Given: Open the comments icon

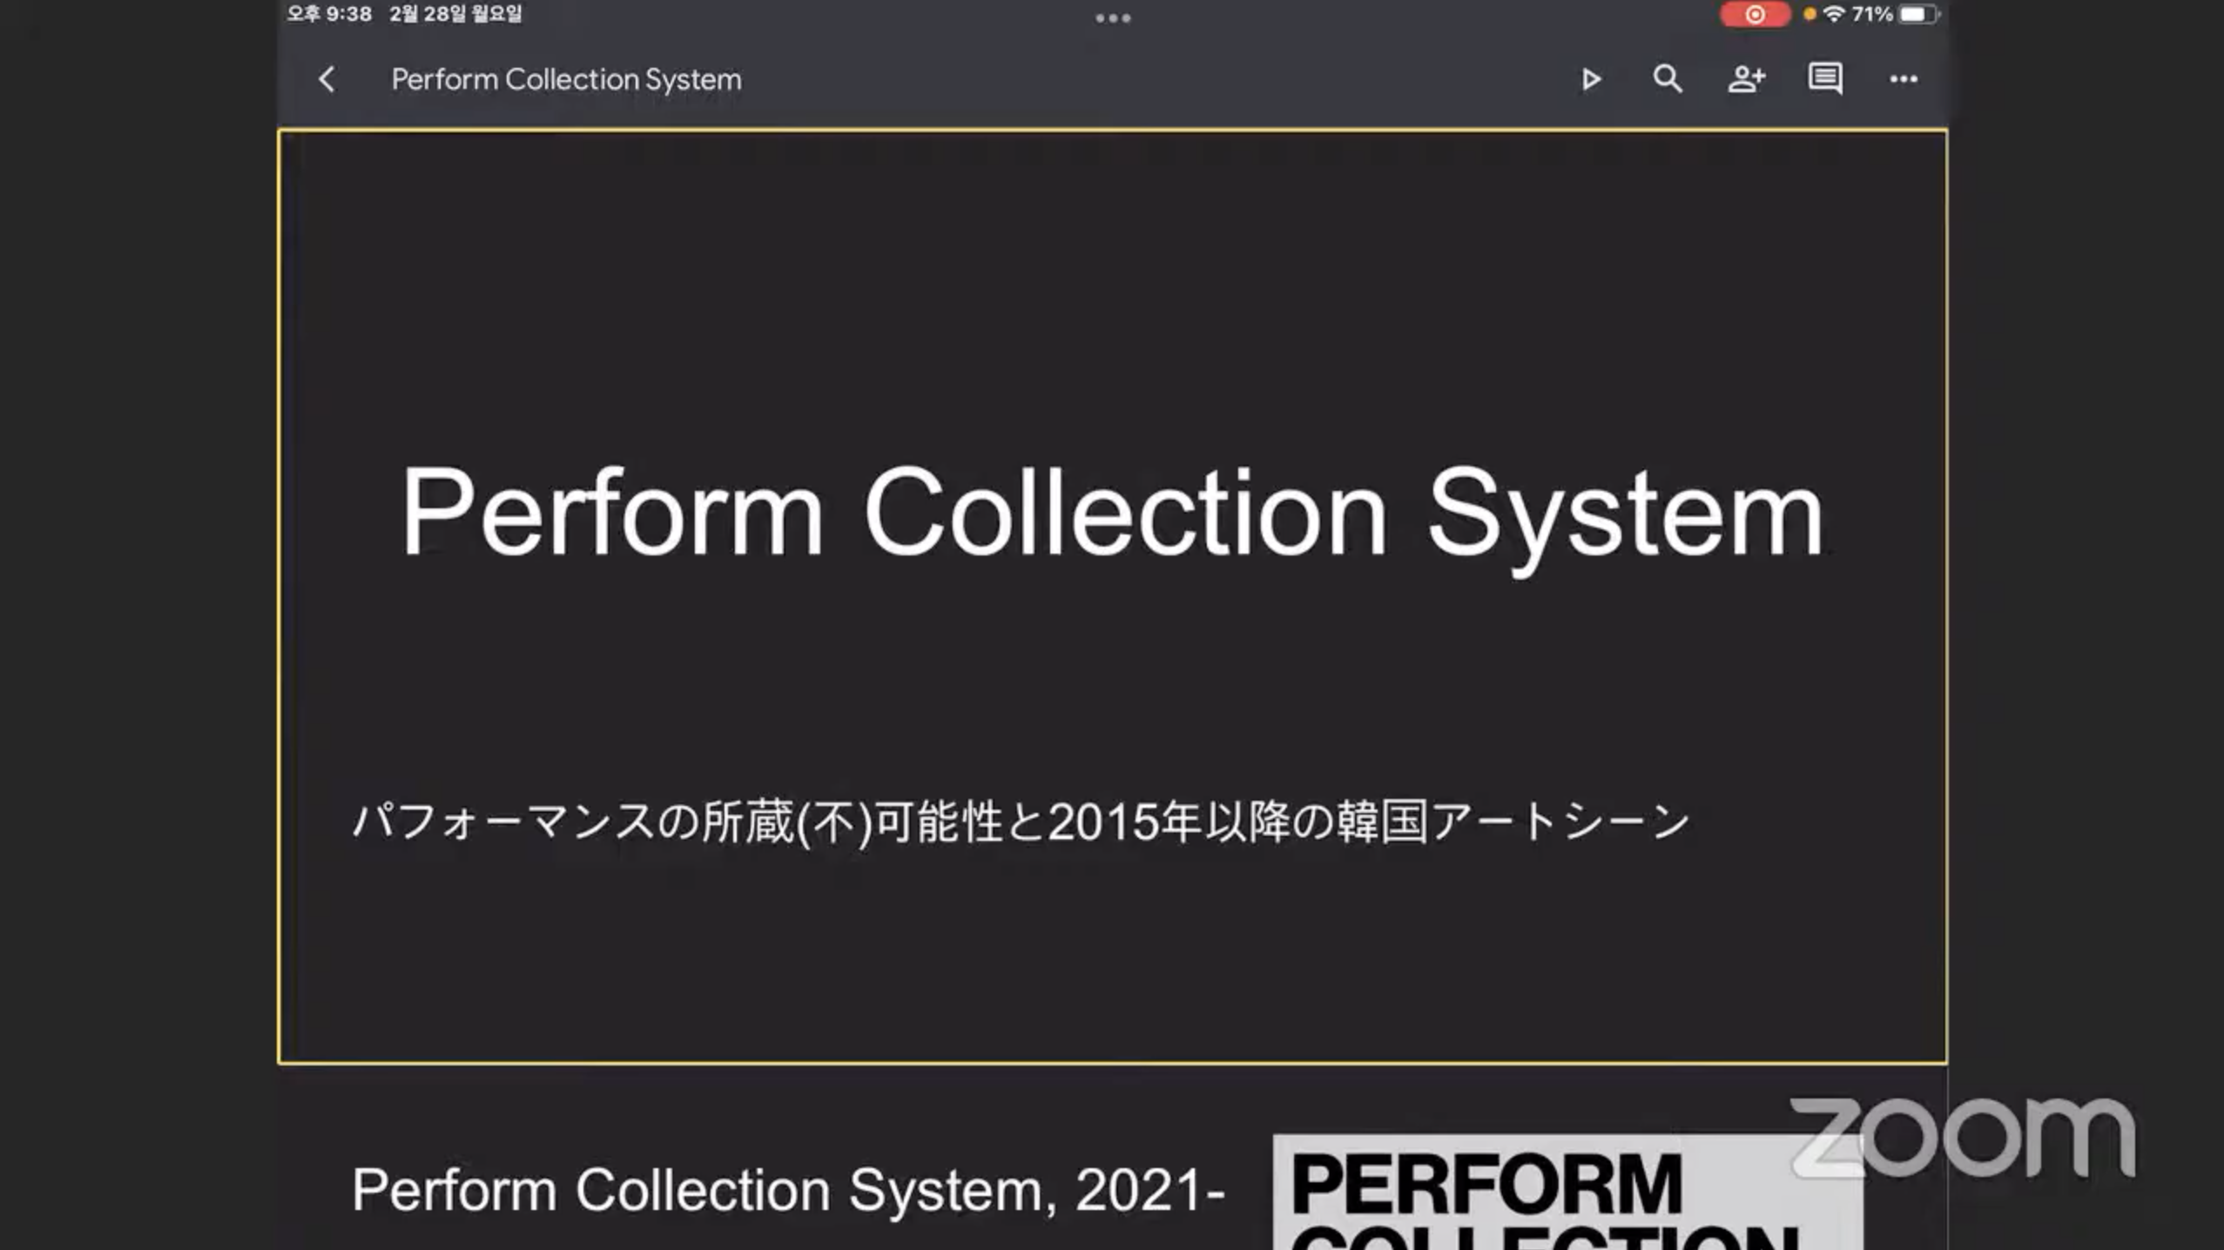Looking at the screenshot, I should coord(1824,79).
